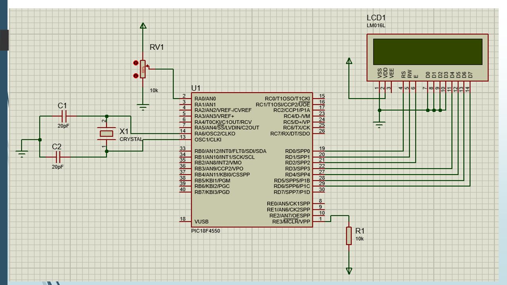Click the RD3/SPP3 pin label

click(x=297, y=169)
